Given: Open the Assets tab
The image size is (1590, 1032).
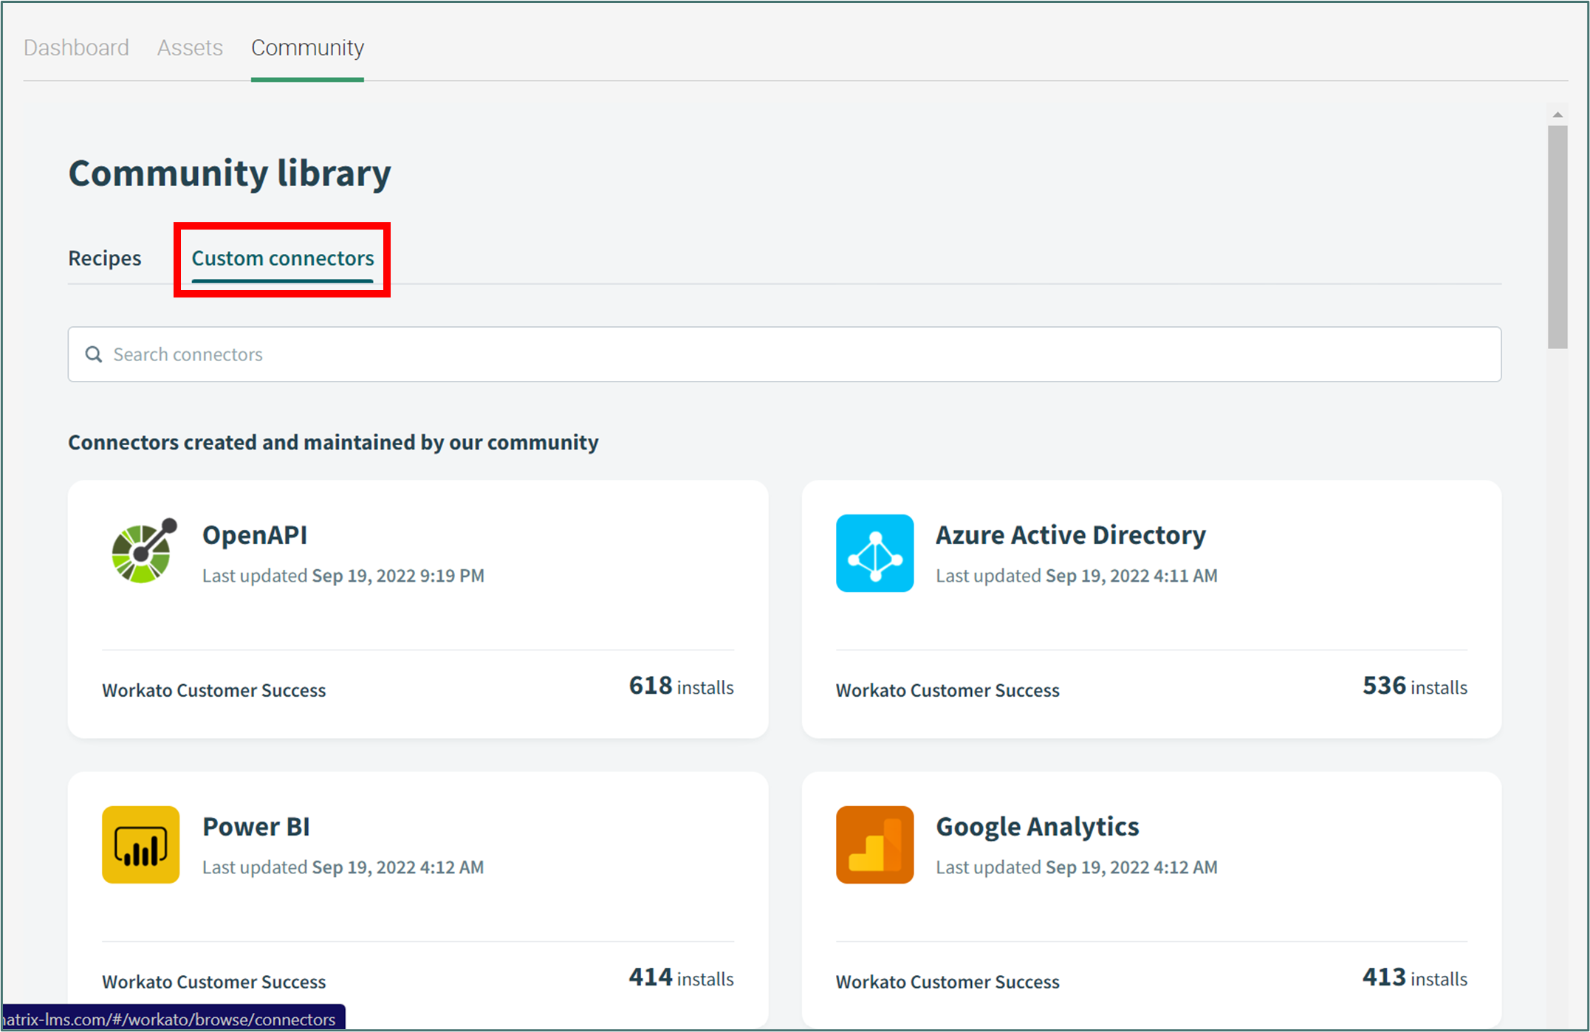Looking at the screenshot, I should [190, 48].
